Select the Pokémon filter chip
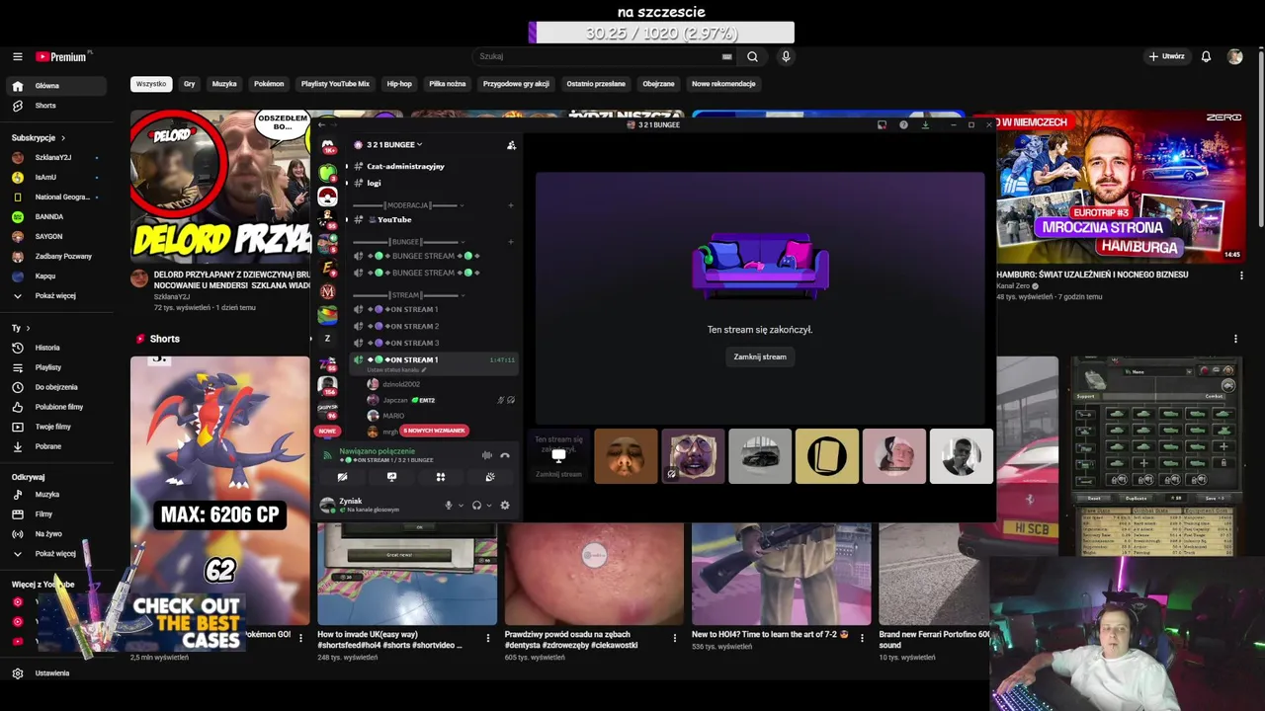Image resolution: width=1265 pixels, height=711 pixels. pos(269,84)
